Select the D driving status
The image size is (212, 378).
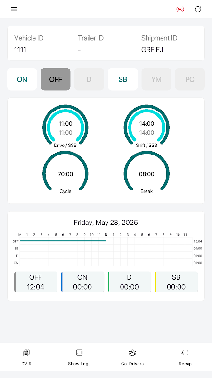pos(89,79)
